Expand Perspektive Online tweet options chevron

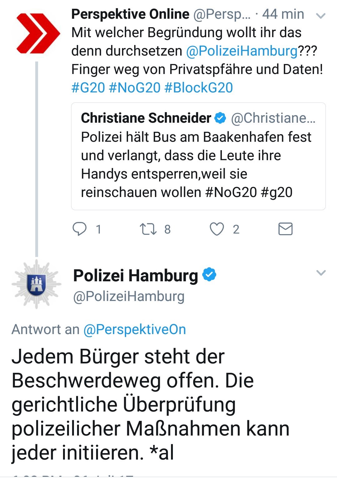pyautogui.click(x=321, y=16)
